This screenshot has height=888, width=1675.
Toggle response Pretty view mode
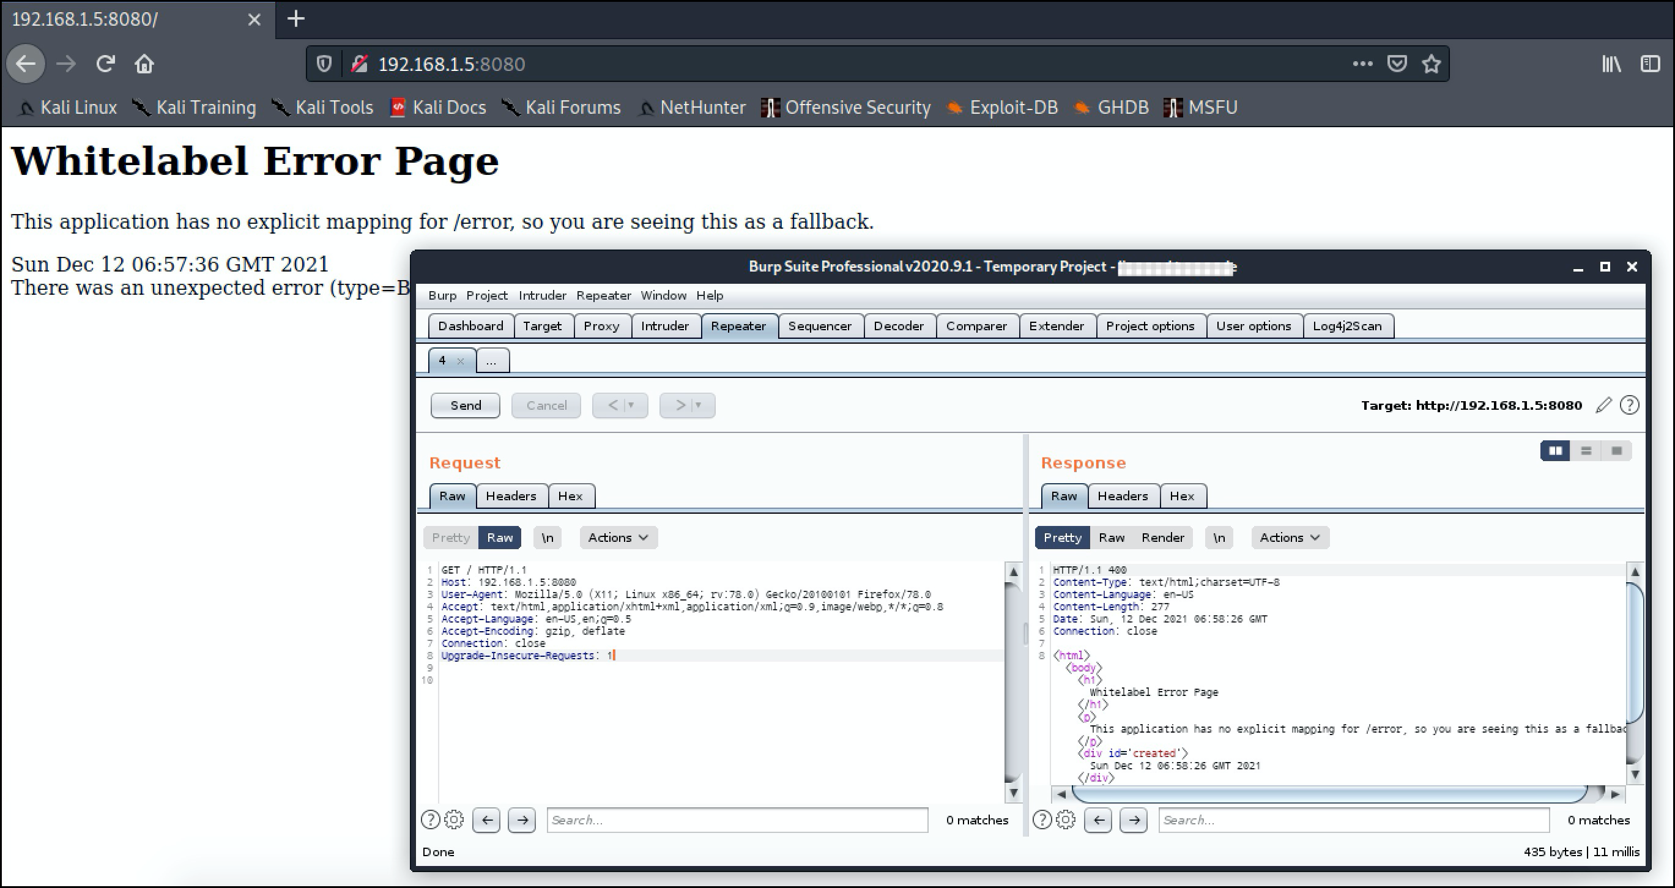tap(1062, 538)
